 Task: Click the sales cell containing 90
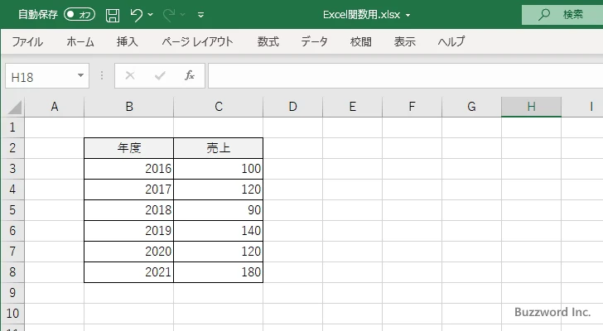click(219, 210)
